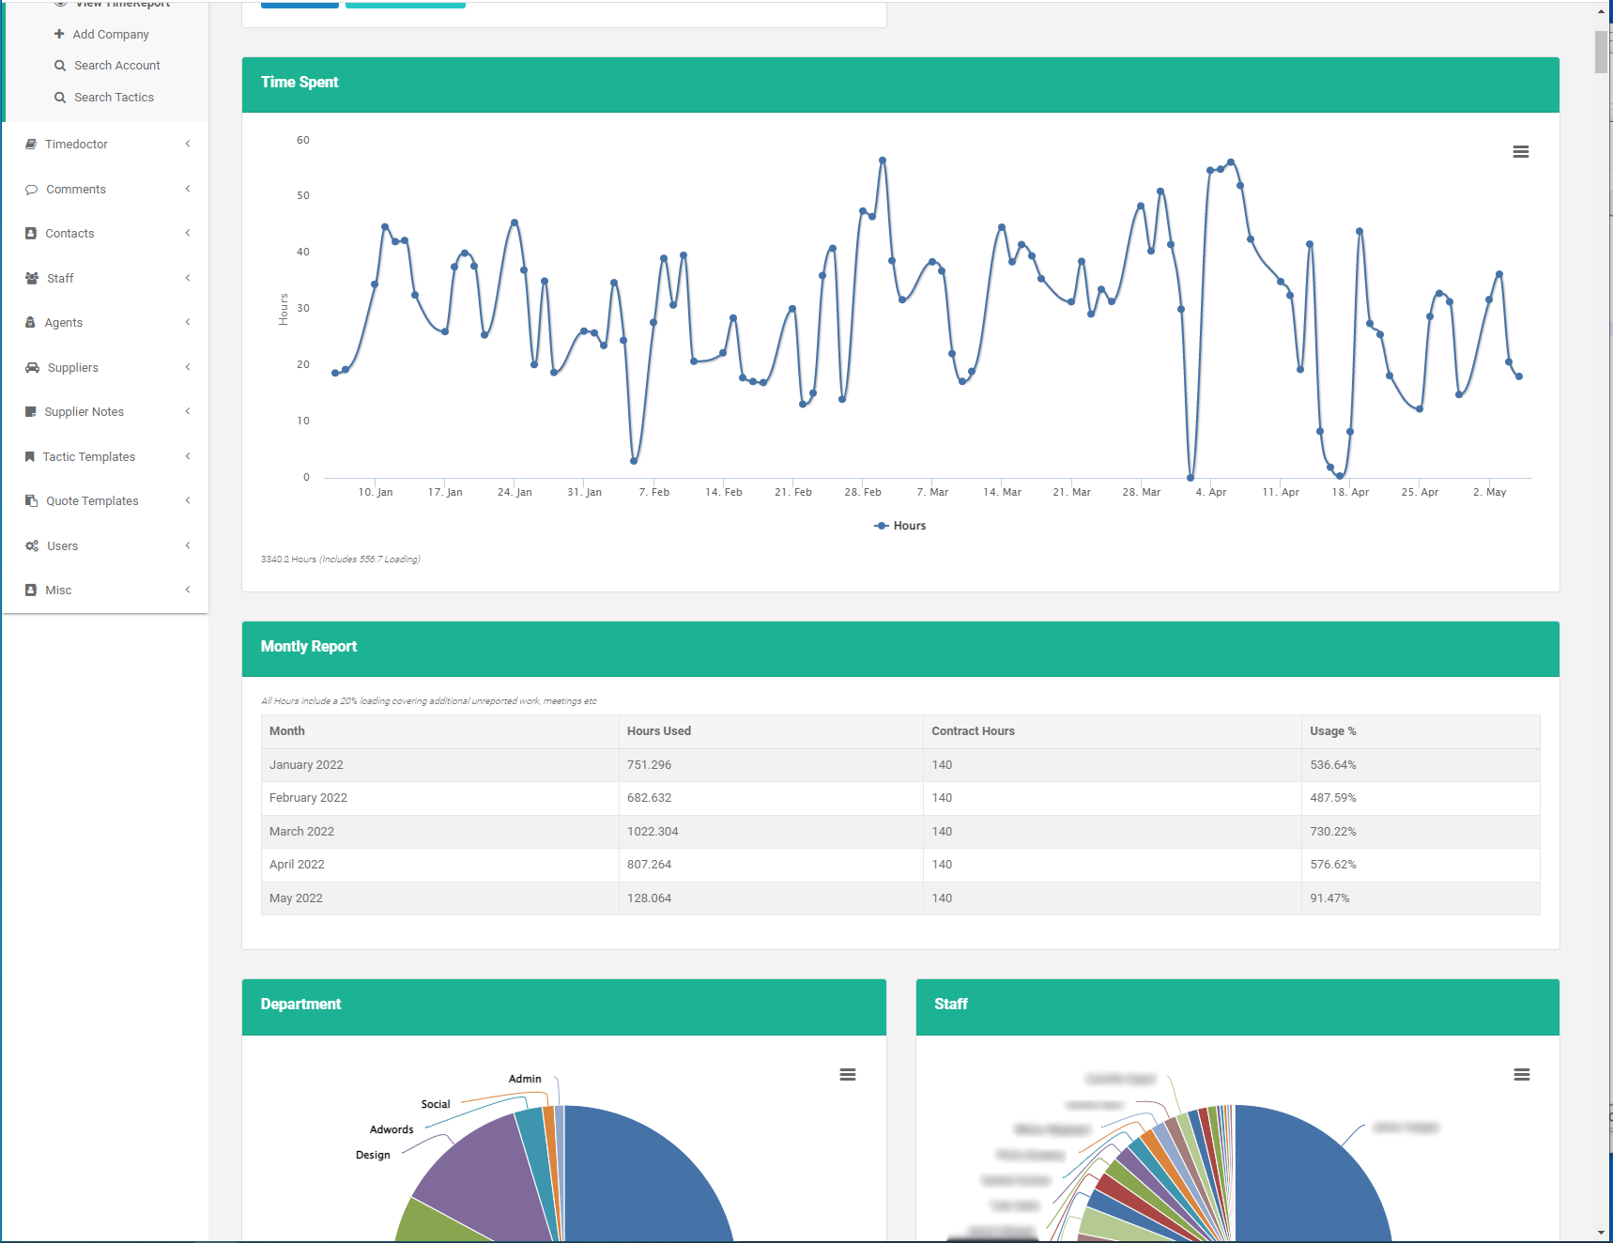Click the Social pie chart label
This screenshot has height=1243, width=1613.
[x=436, y=1105]
